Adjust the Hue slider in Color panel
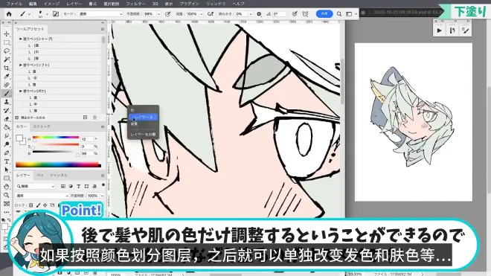491x276 pixels. pyautogui.click(x=56, y=138)
